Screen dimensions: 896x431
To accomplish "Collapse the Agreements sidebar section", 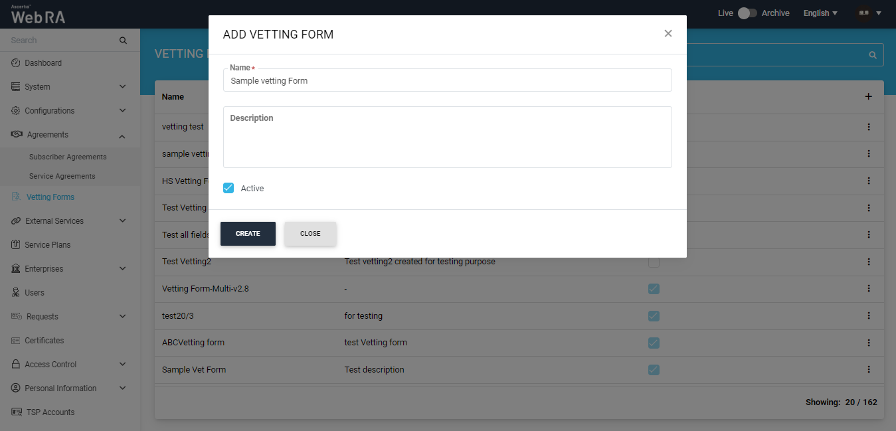I will coord(122,135).
